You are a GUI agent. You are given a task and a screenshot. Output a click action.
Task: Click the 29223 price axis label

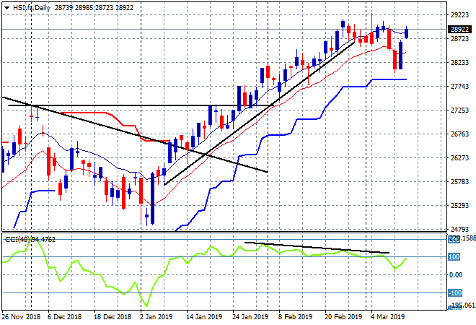tap(459, 15)
